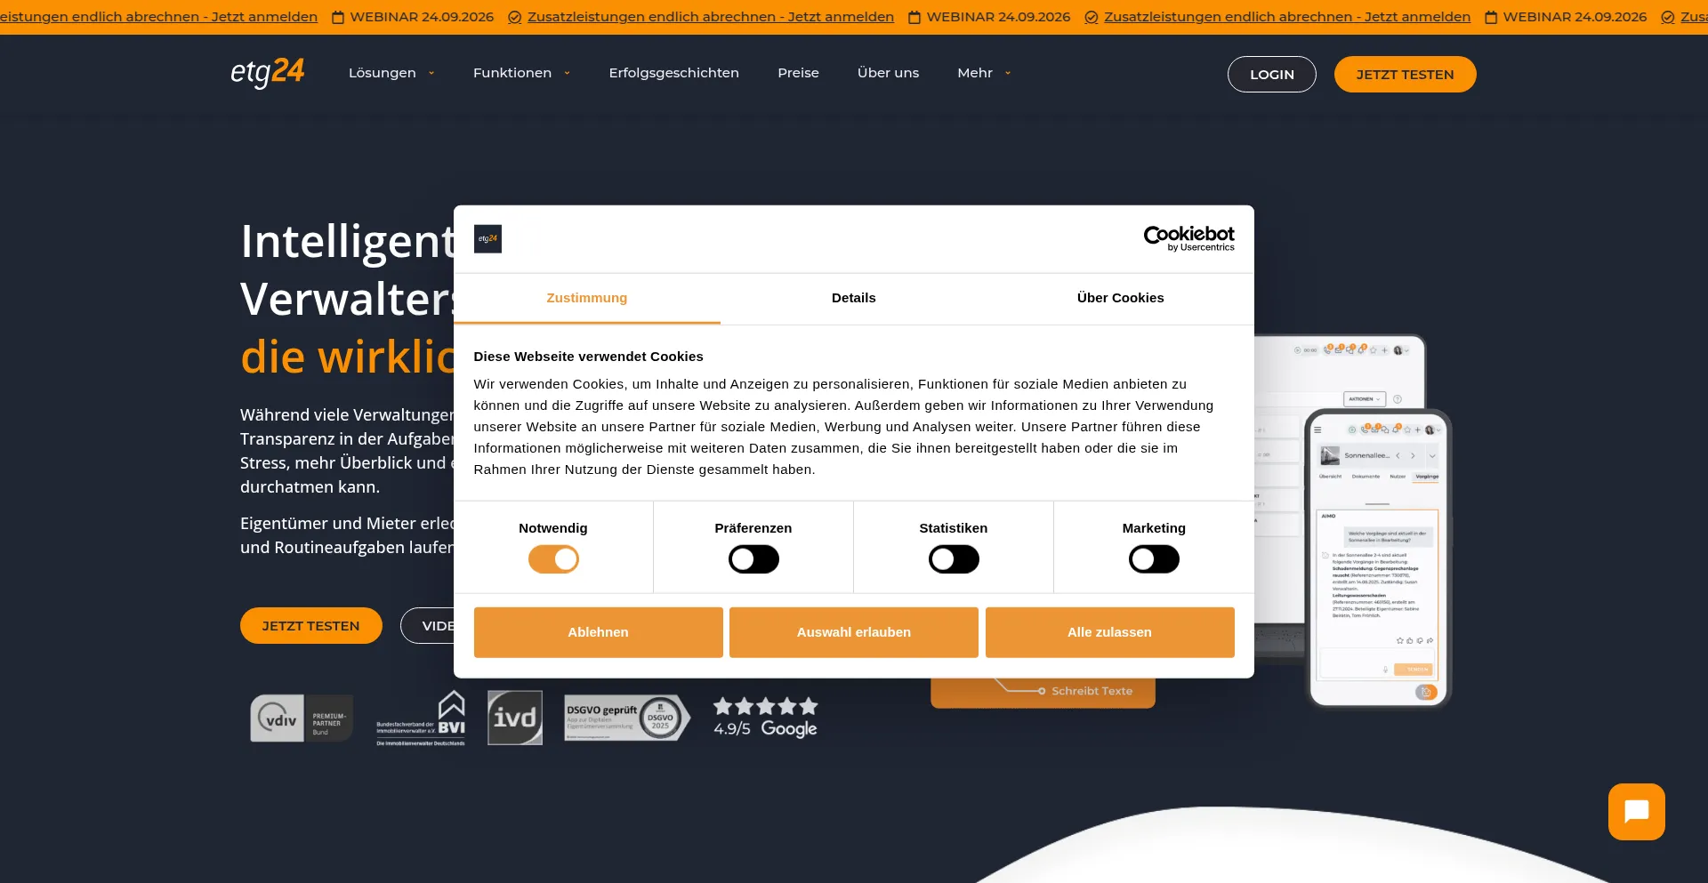1708x883 pixels.
Task: Click the DSGVO geprüft badge
Action: tap(627, 718)
